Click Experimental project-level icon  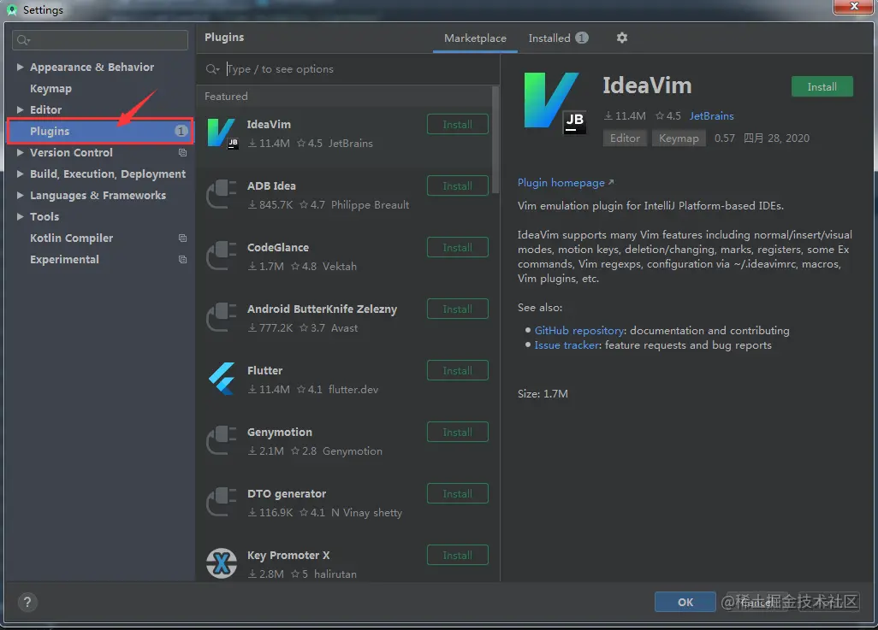(x=182, y=260)
